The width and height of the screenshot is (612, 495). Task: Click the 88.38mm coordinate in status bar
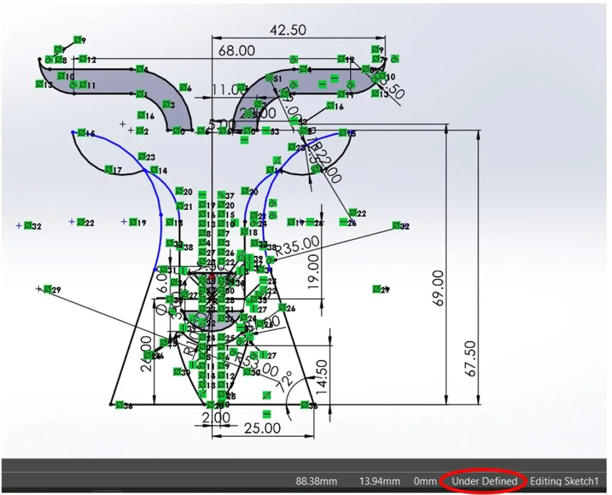(317, 481)
